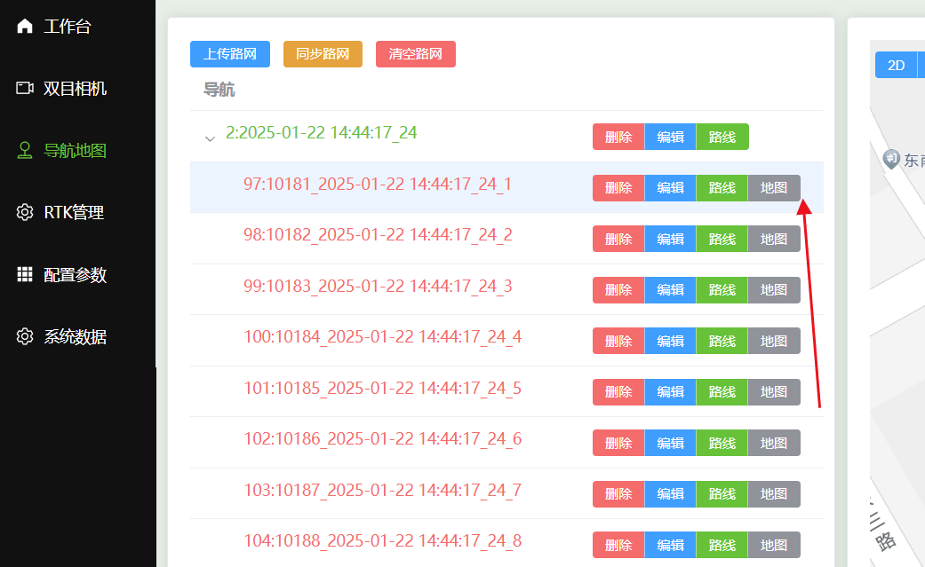Viewport: 925px width, 567px height.
Task: Click the gear icon next to 系统数据
Action: (25, 336)
